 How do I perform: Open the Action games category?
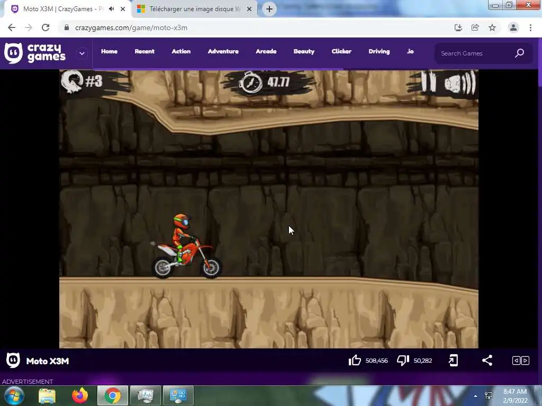pos(181,51)
